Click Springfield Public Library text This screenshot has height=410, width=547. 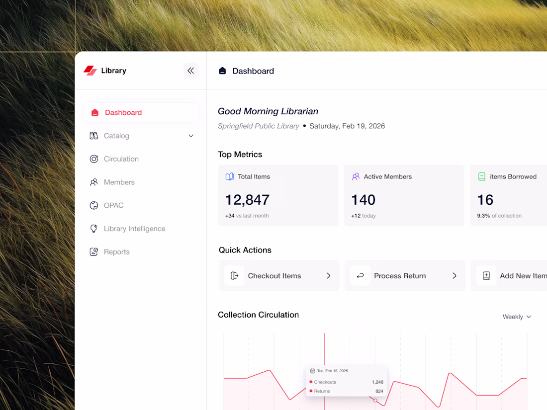point(259,126)
